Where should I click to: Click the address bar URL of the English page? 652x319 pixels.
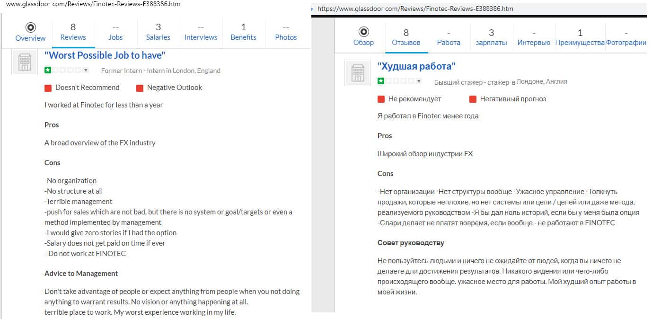tap(93, 4)
